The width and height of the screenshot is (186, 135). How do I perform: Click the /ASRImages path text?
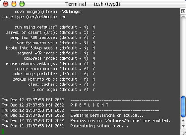70,12
